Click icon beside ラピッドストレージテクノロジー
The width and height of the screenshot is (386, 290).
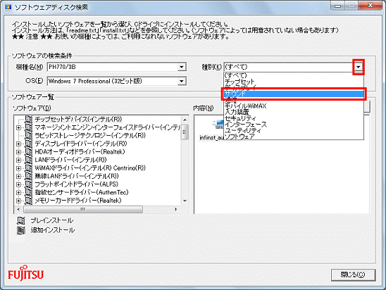(x=29, y=136)
